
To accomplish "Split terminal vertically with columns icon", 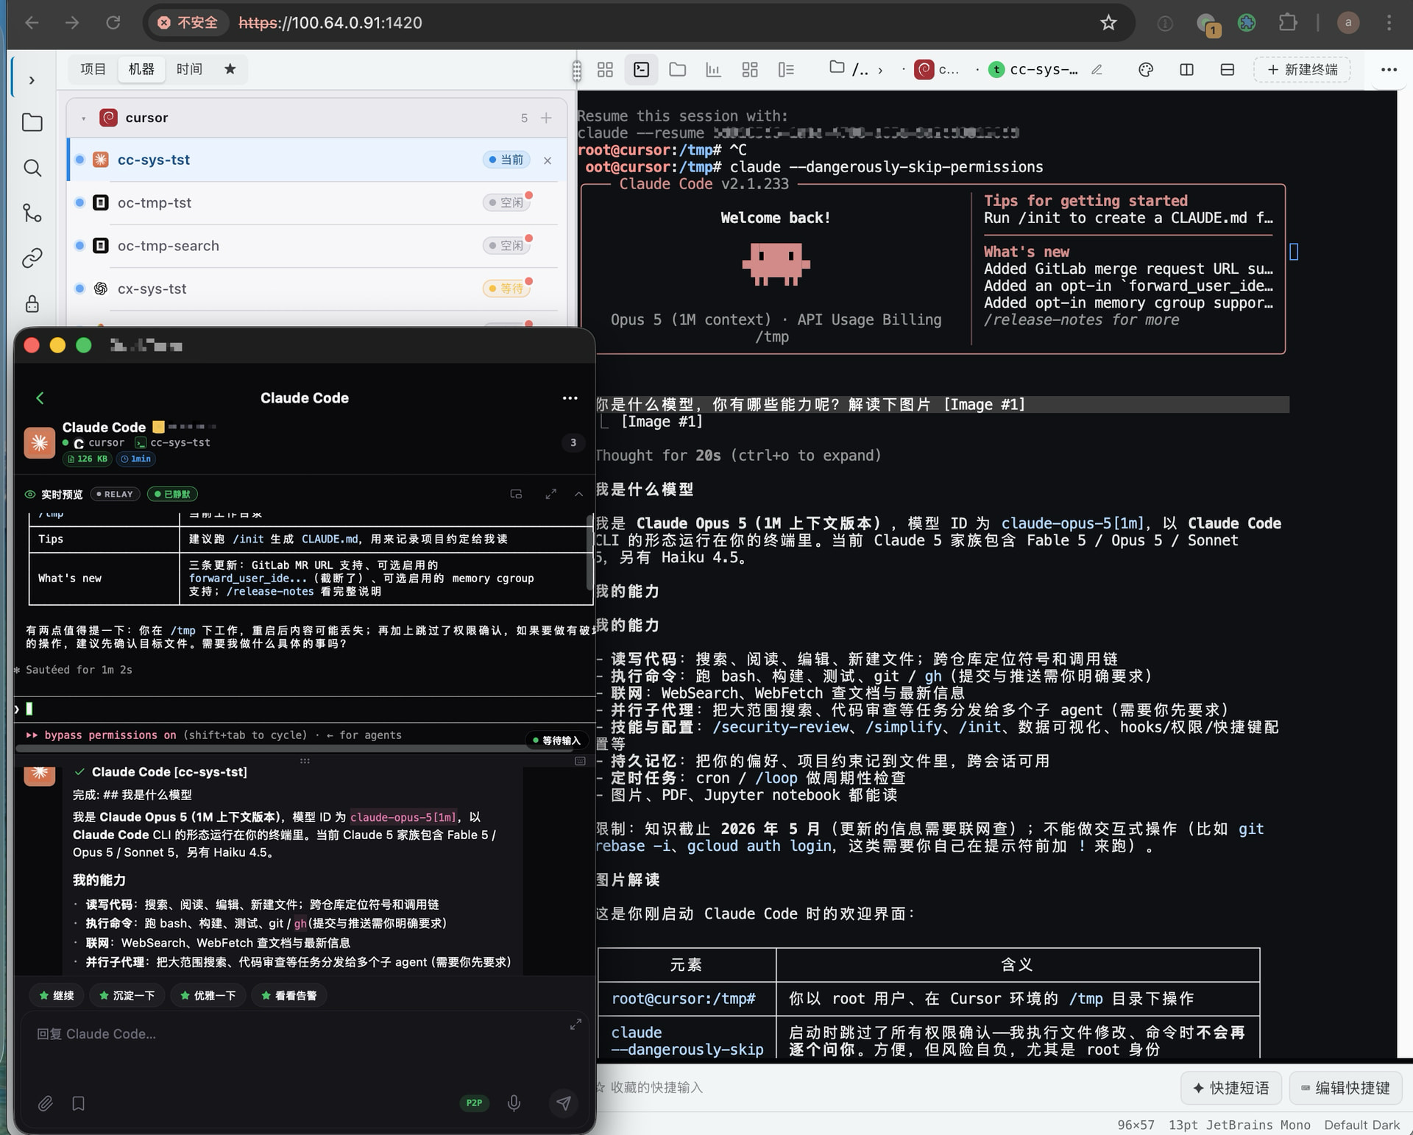I will click(1186, 70).
